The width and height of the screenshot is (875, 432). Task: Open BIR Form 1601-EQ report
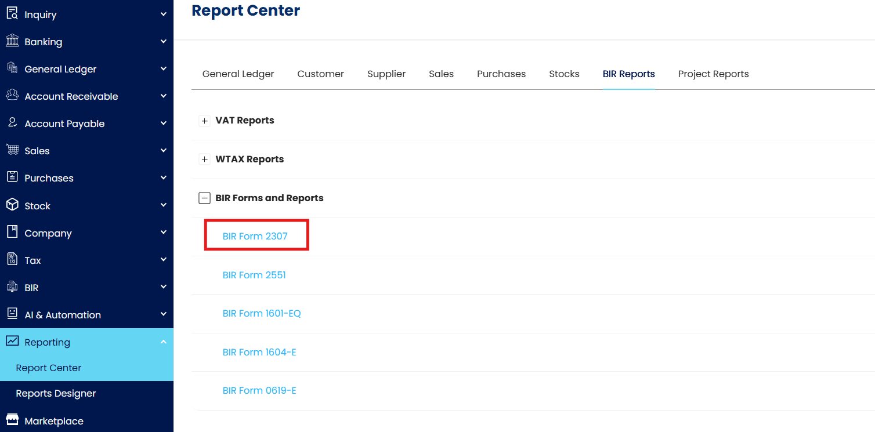(x=262, y=314)
